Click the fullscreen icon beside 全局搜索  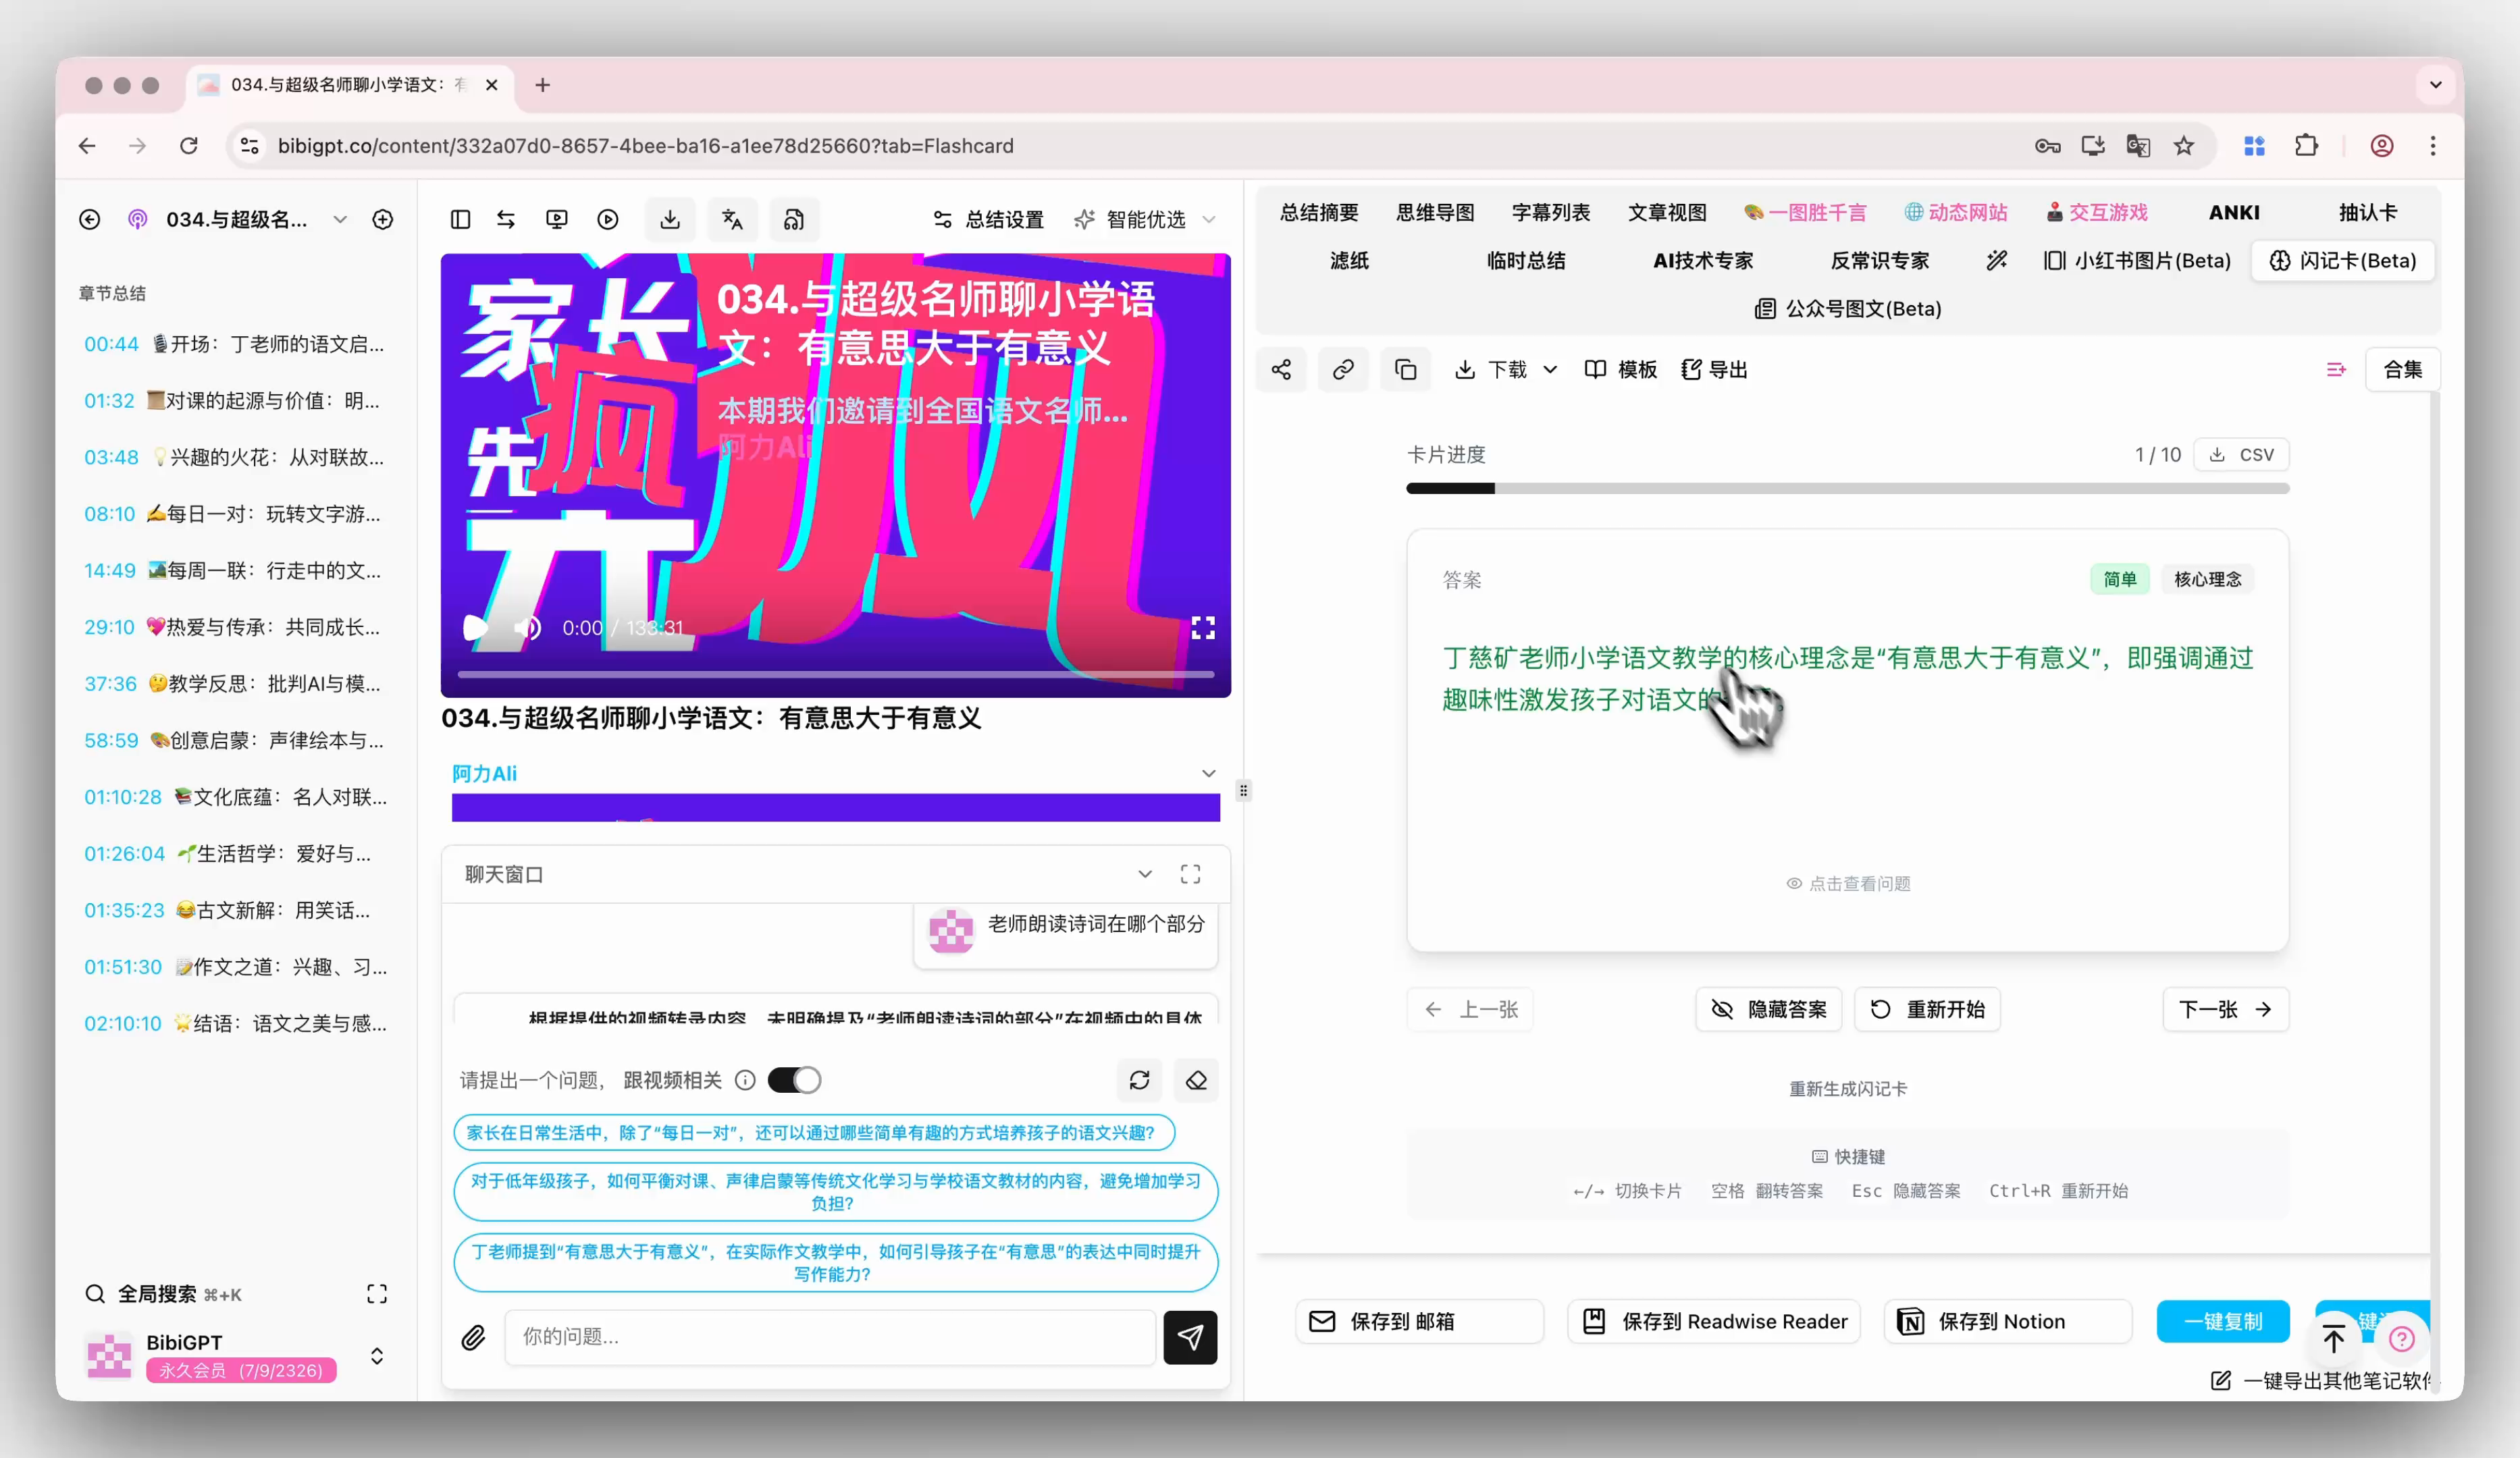coord(377,1294)
